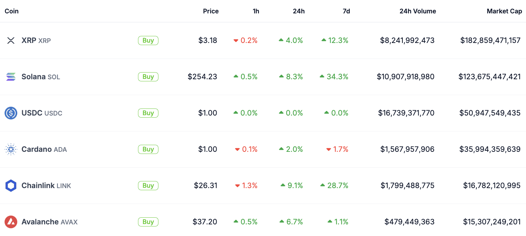Click the Buy button for Cardano
Viewport: 526px width, 236px height.
(x=148, y=149)
